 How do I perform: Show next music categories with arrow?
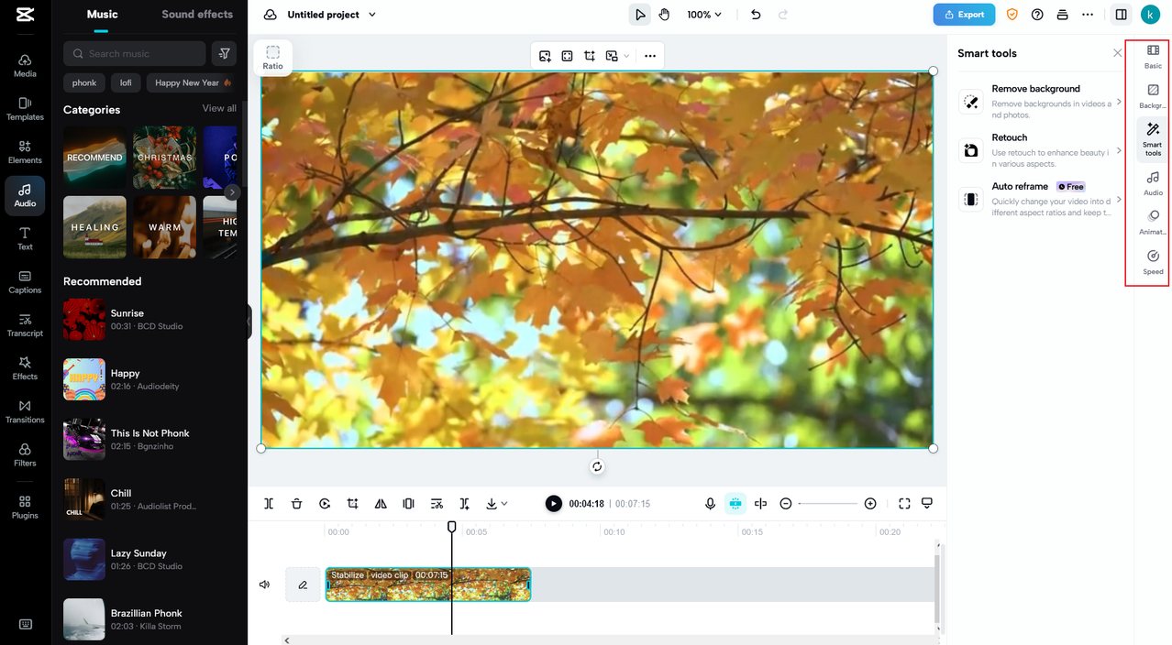(232, 192)
